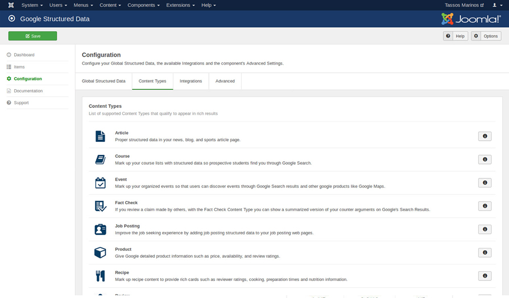Click the Recipe content type title

pyautogui.click(x=122, y=272)
